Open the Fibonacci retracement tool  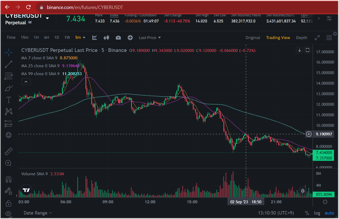point(9,76)
